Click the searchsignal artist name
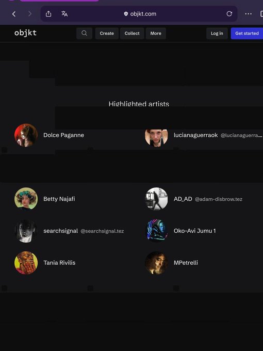 tap(61, 231)
